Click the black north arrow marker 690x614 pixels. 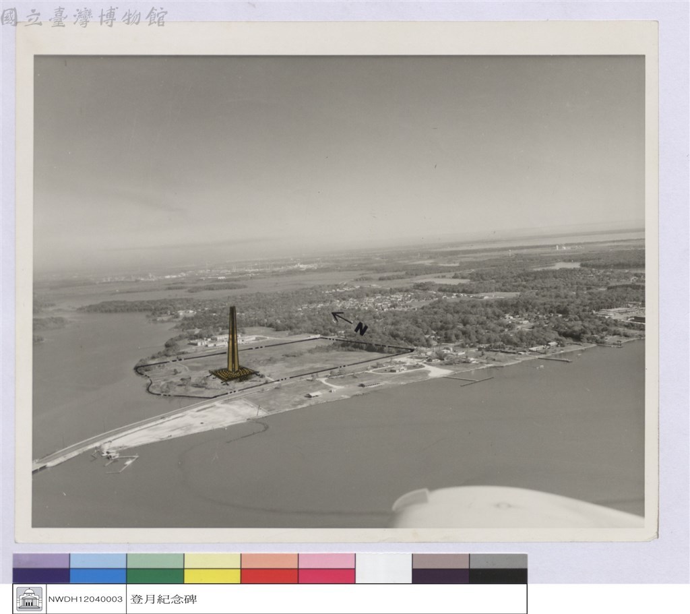(x=342, y=317)
